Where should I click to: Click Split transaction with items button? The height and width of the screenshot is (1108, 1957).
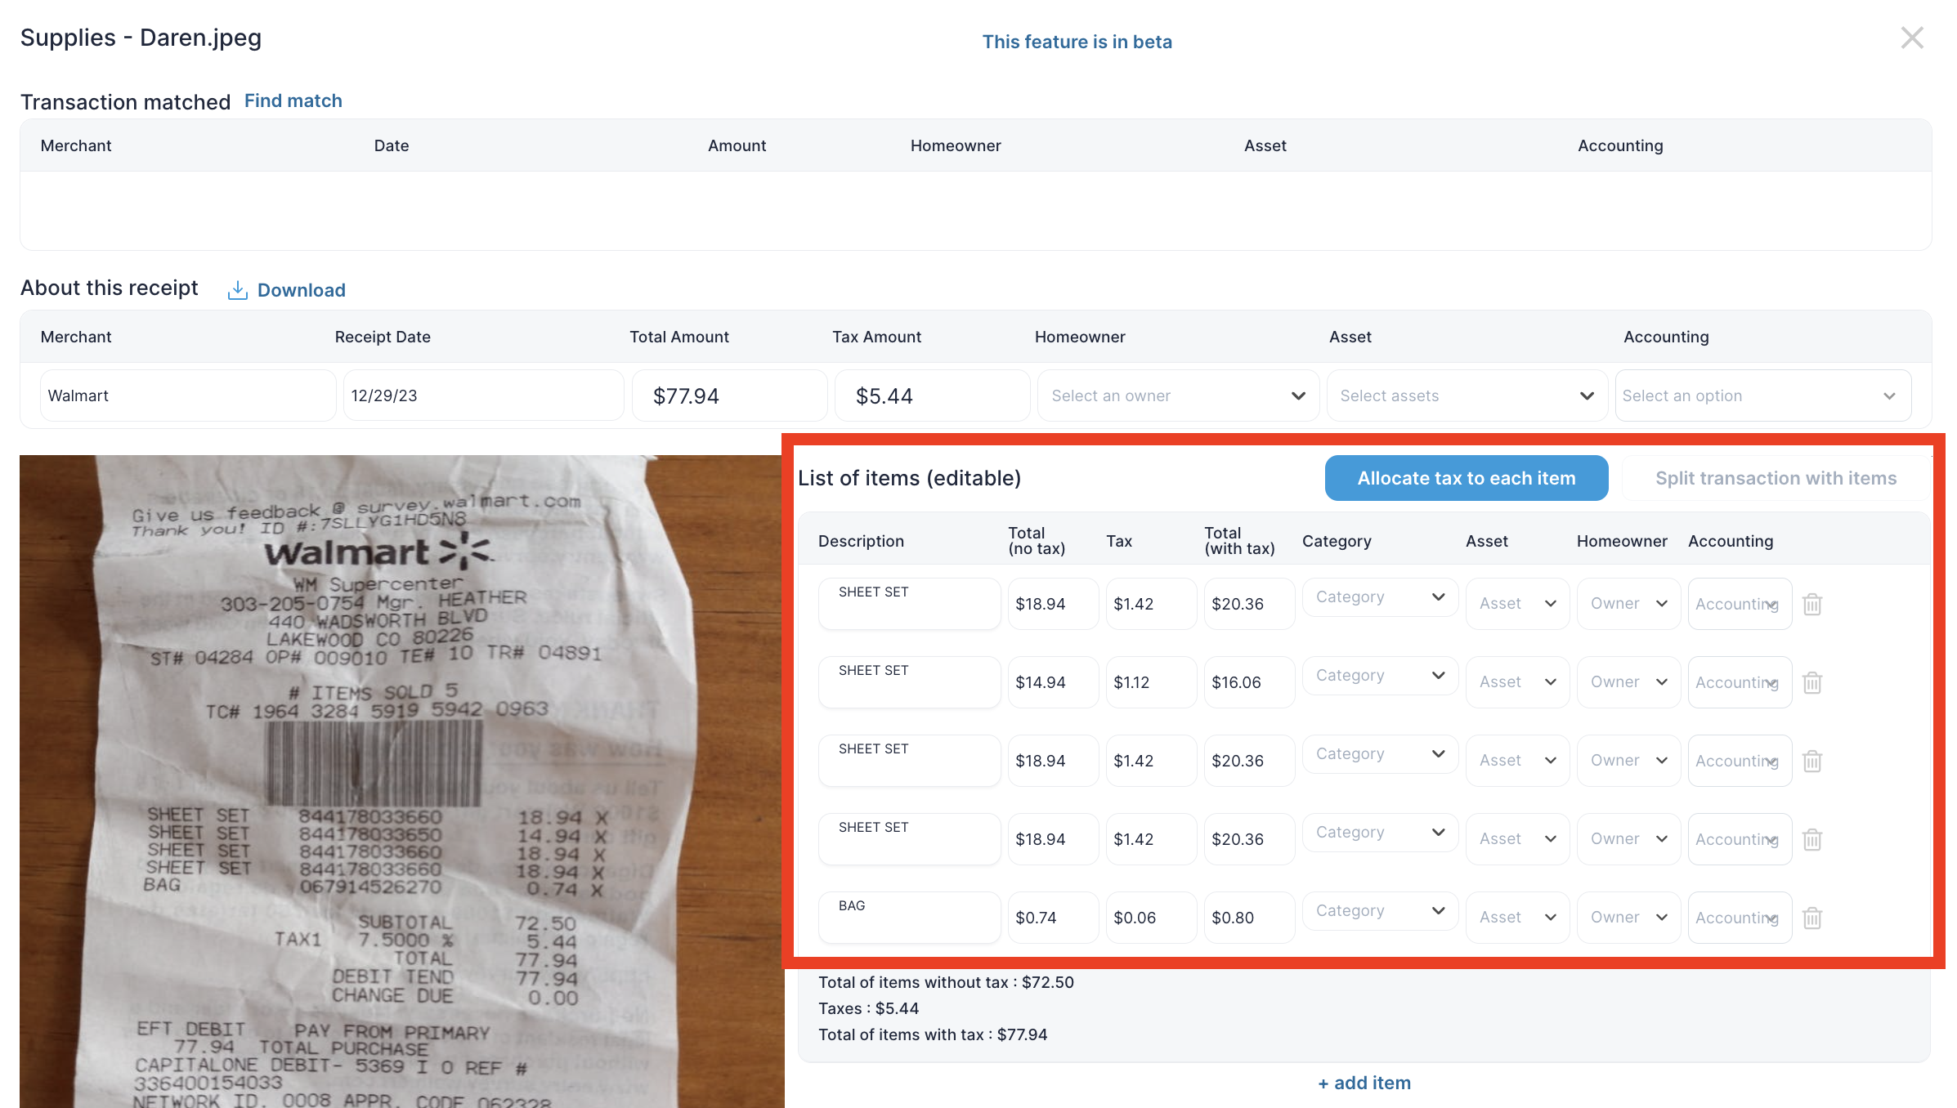point(1776,478)
